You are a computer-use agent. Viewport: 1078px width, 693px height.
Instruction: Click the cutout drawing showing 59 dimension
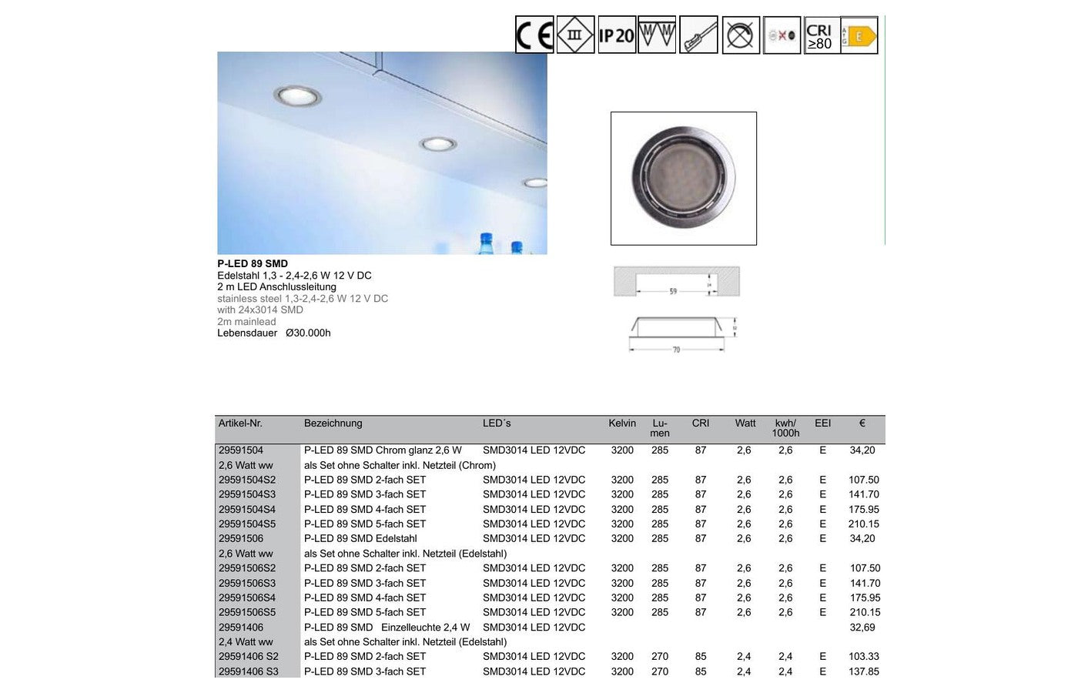coord(677,282)
